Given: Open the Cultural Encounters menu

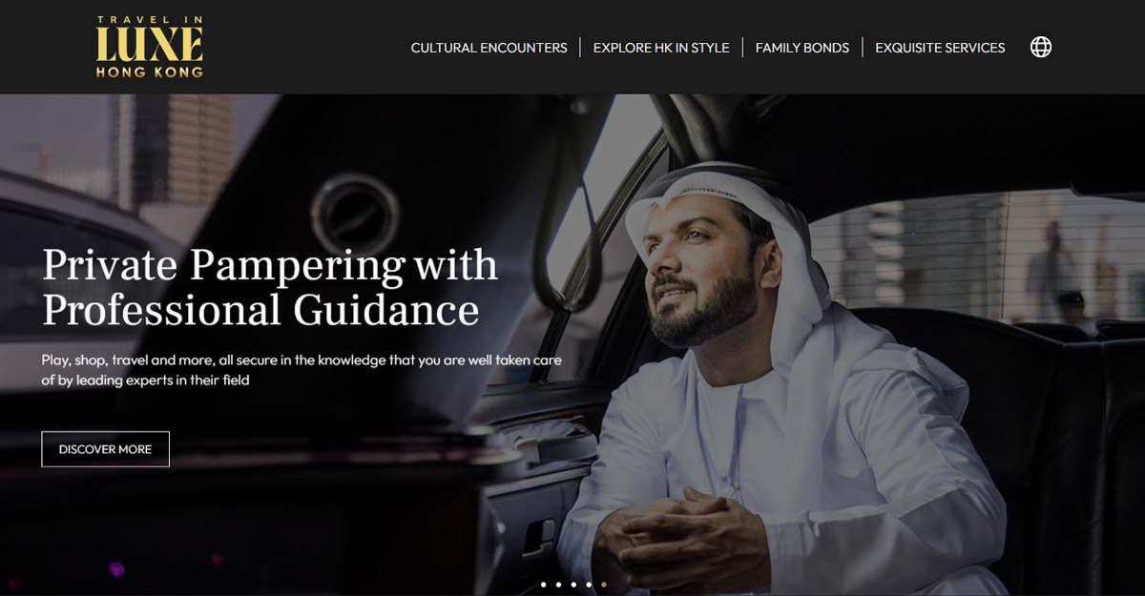Looking at the screenshot, I should click(x=489, y=48).
